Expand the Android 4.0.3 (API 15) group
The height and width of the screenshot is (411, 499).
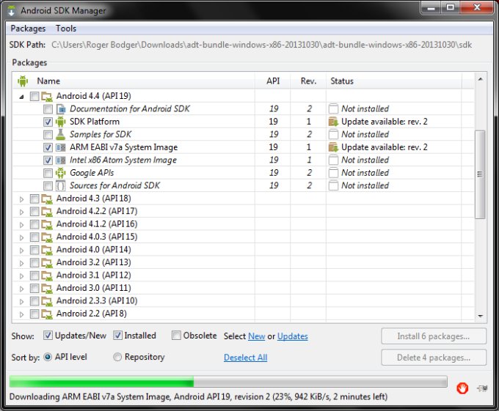click(x=21, y=237)
